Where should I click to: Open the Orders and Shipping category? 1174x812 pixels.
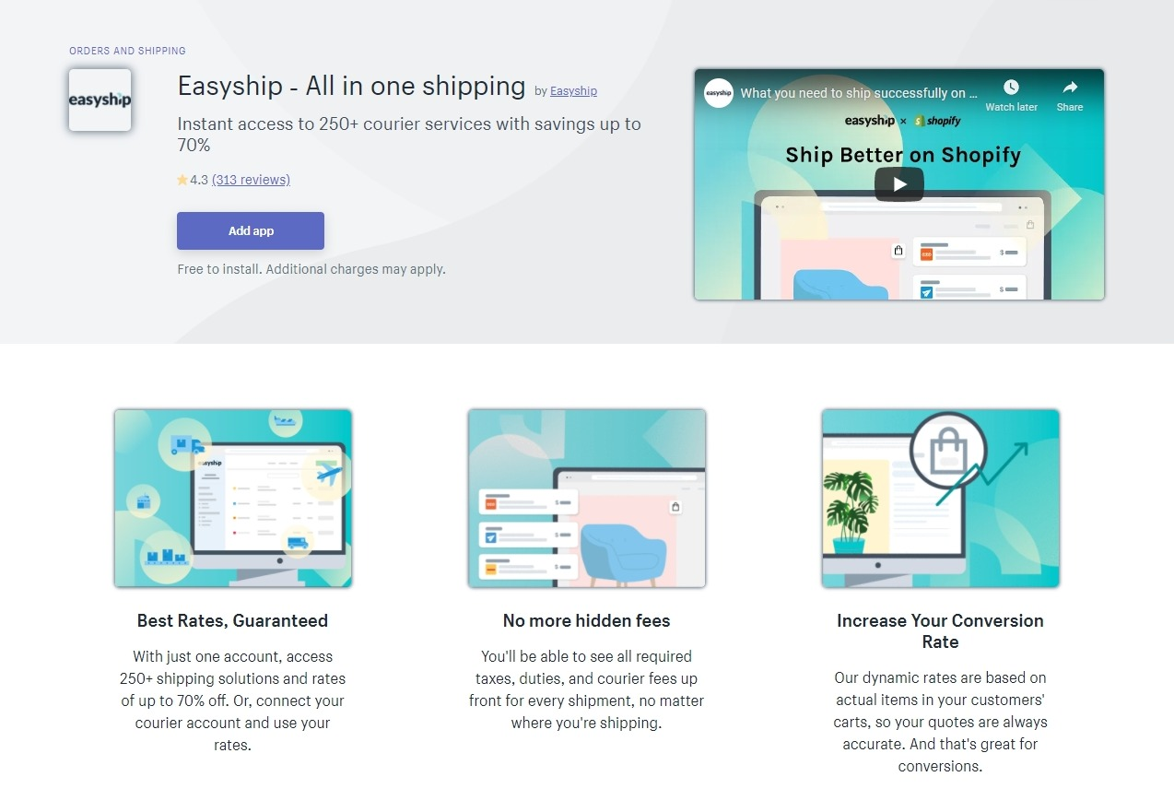pyautogui.click(x=127, y=51)
